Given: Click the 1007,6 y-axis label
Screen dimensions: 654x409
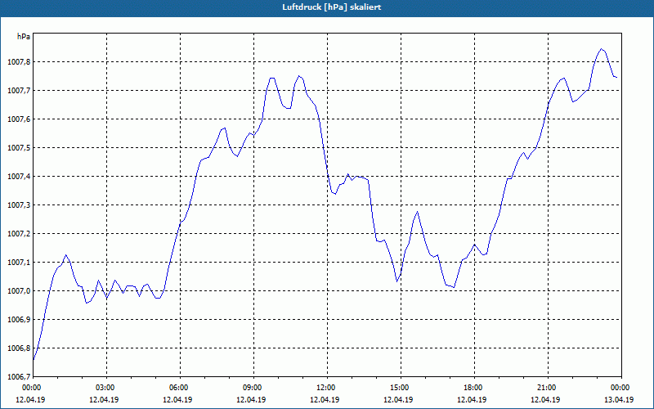Looking at the screenshot, I should [x=18, y=119].
